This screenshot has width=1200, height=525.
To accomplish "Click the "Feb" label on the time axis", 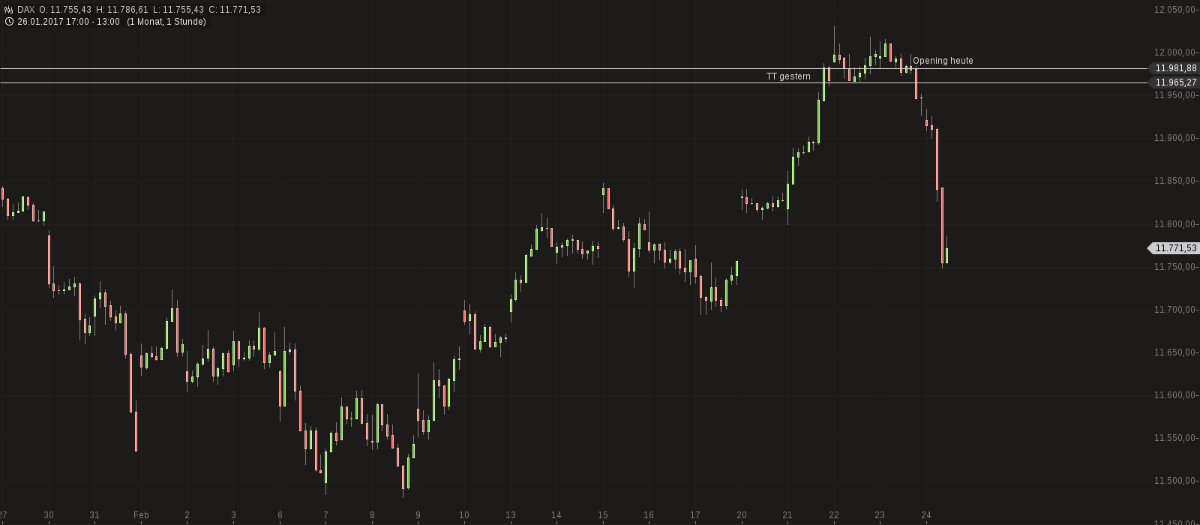I will coord(141,515).
